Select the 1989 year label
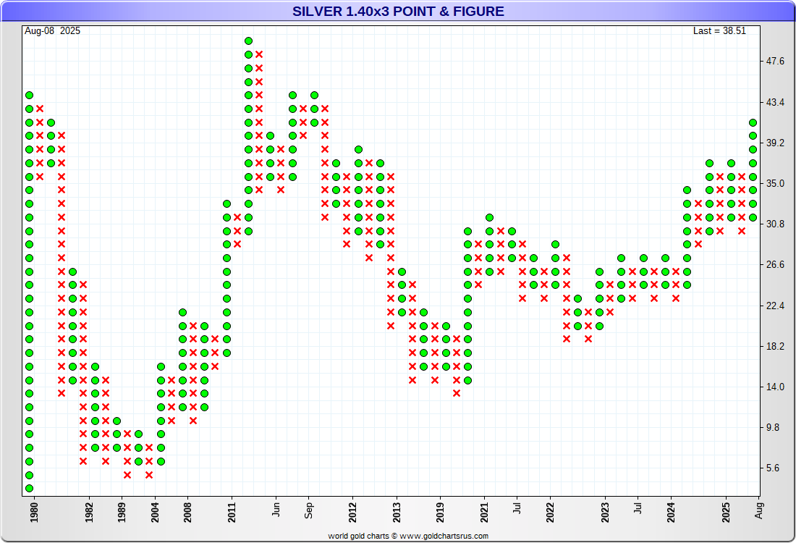The image size is (796, 543). click(122, 513)
